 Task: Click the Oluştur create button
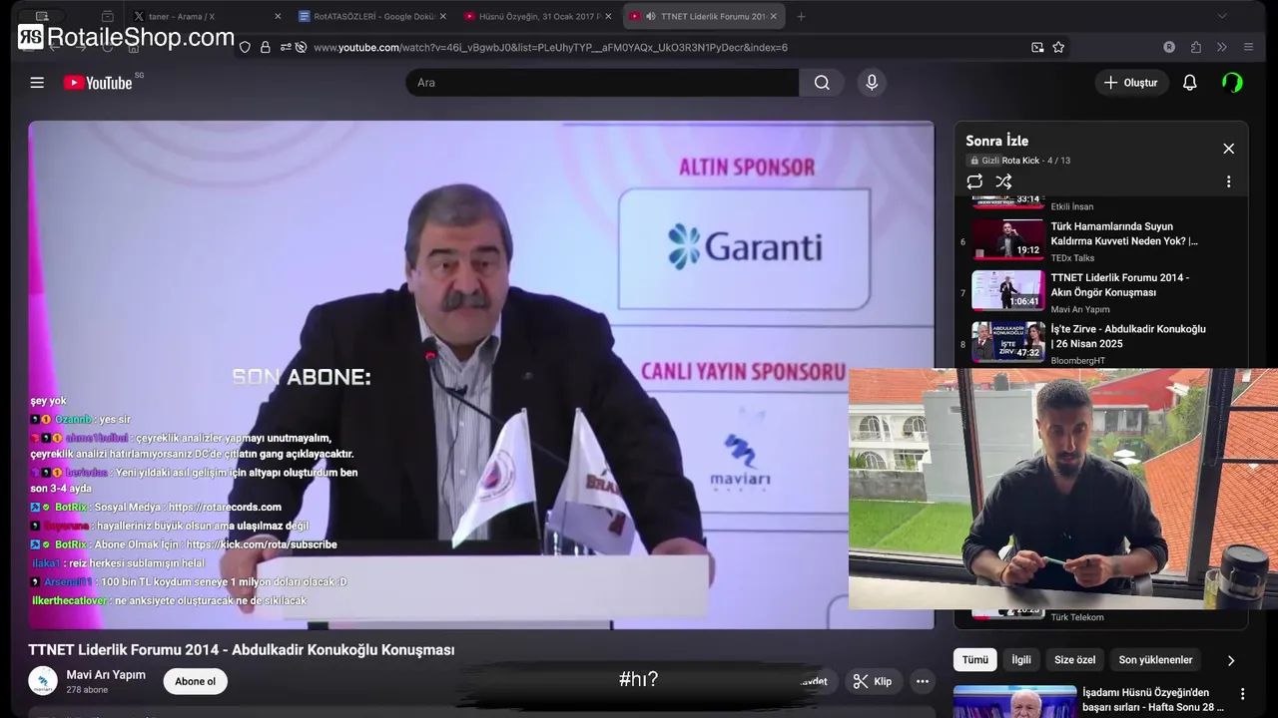tap(1131, 83)
